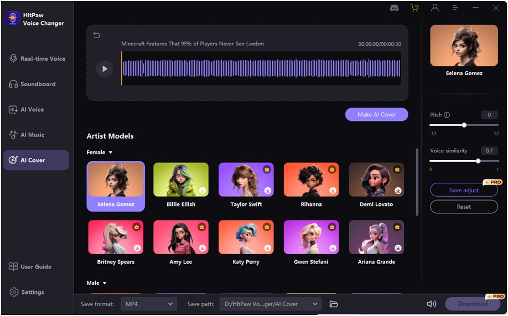Open the Real-time Voice section
This screenshot has width=508, height=316.
(37, 59)
